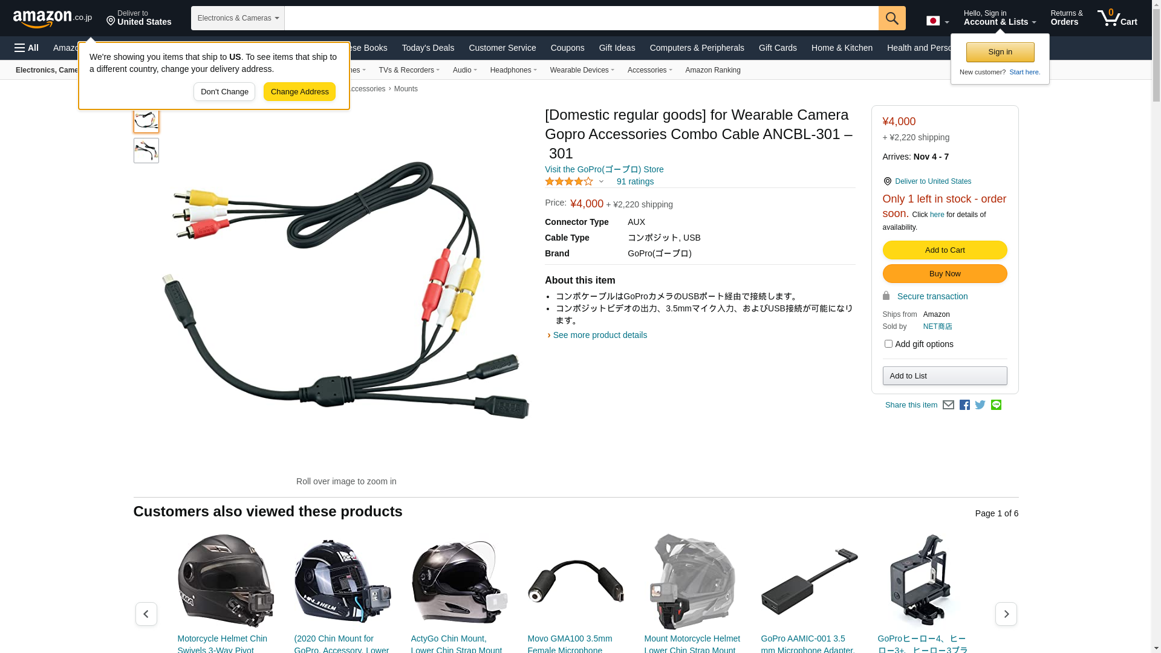Click the Add to Cart button

[x=945, y=250]
